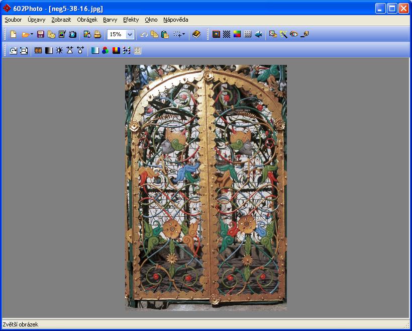Image resolution: width=412 pixels, height=331 pixels.
Task: Maximize the 602Photo window
Action: click(x=392, y=9)
